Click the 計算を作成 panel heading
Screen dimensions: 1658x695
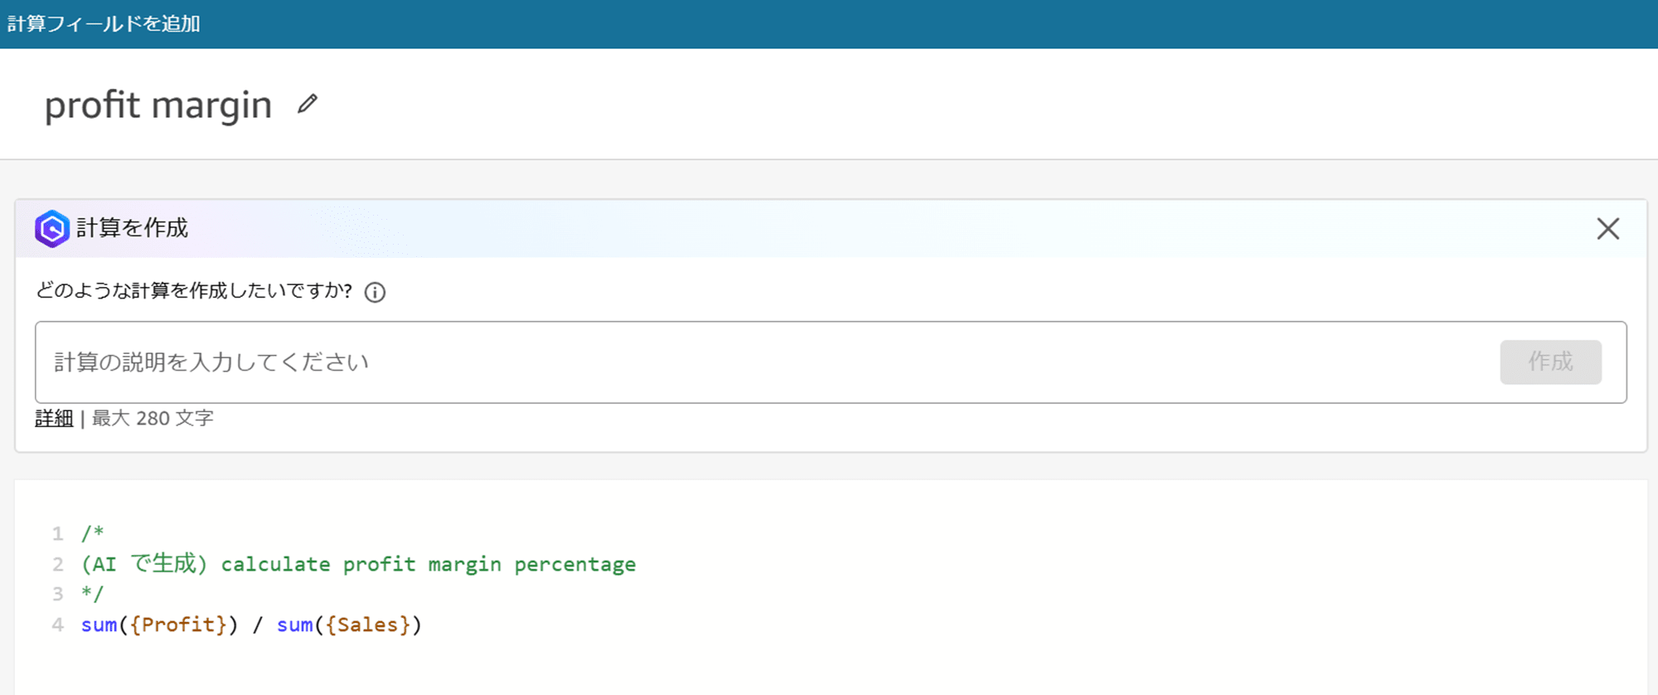(x=133, y=228)
